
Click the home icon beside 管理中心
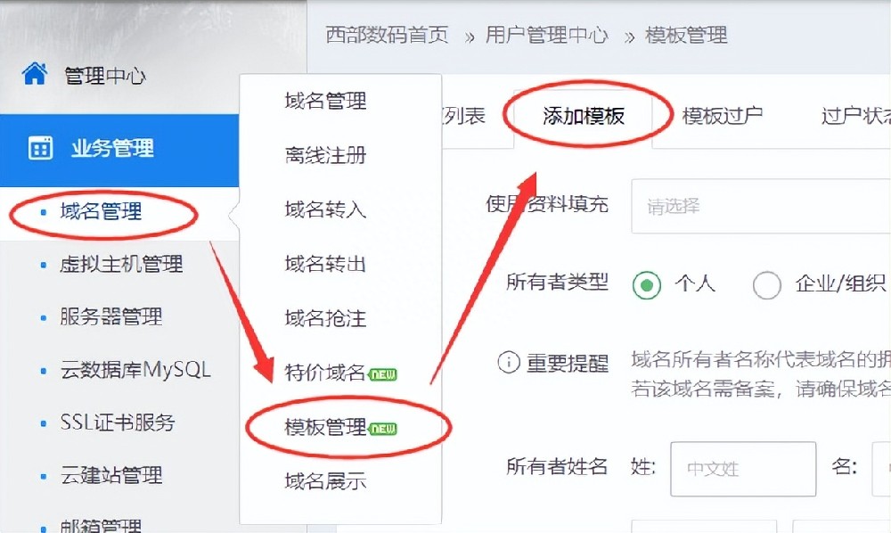pyautogui.click(x=35, y=74)
